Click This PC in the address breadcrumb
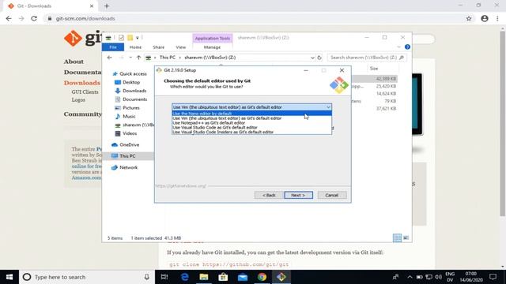Viewport: 506px width, 284px height. pos(168,58)
